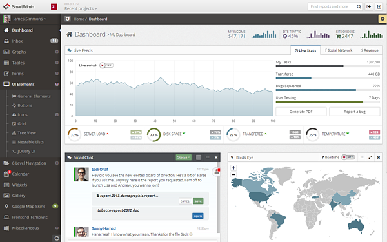Open the SmartChat Status dropdown
This screenshot has height=242, width=387.
184,157
